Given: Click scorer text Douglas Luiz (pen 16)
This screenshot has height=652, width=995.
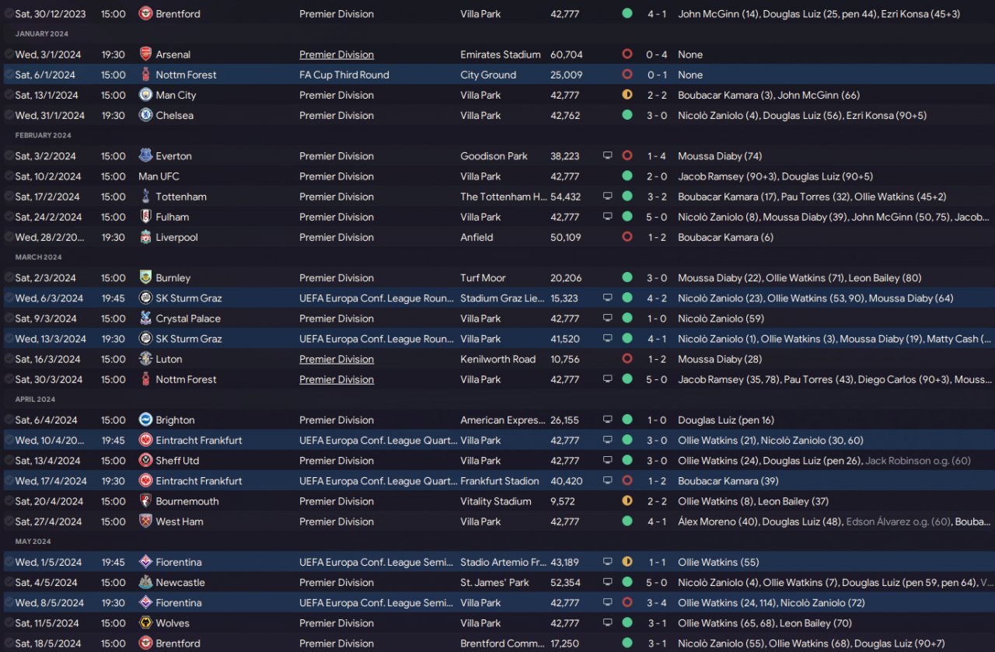Looking at the screenshot, I should [726, 420].
